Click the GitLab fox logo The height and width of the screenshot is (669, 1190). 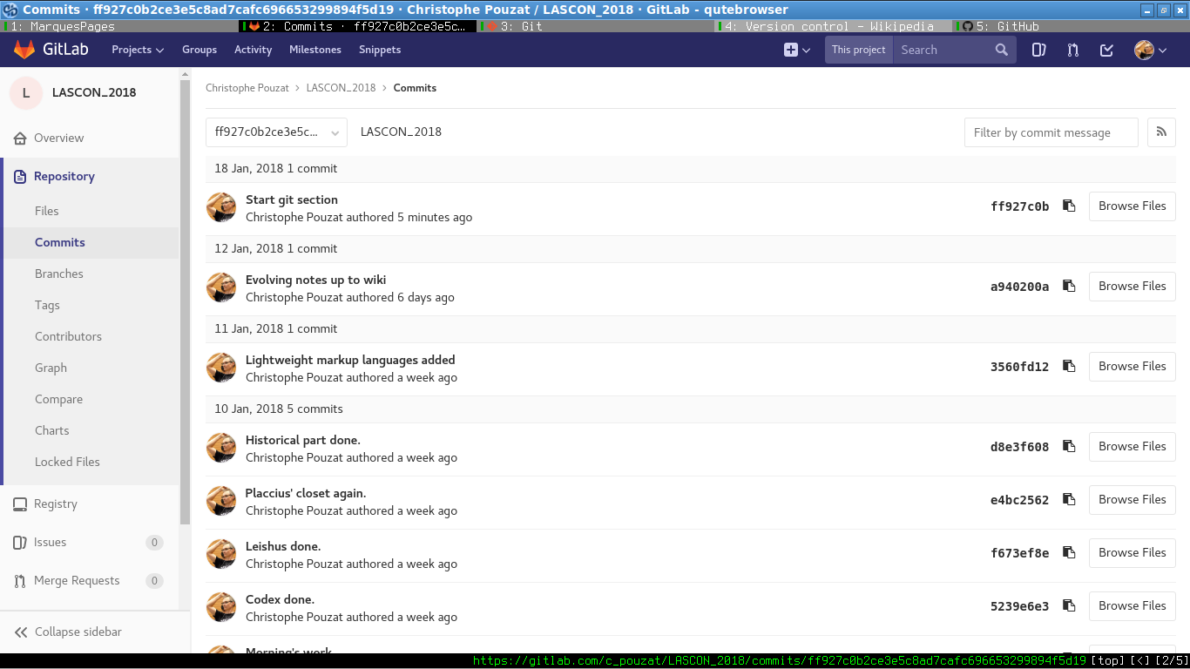[24, 50]
